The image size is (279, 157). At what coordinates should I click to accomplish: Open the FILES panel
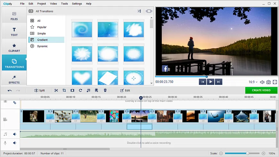click(14, 16)
